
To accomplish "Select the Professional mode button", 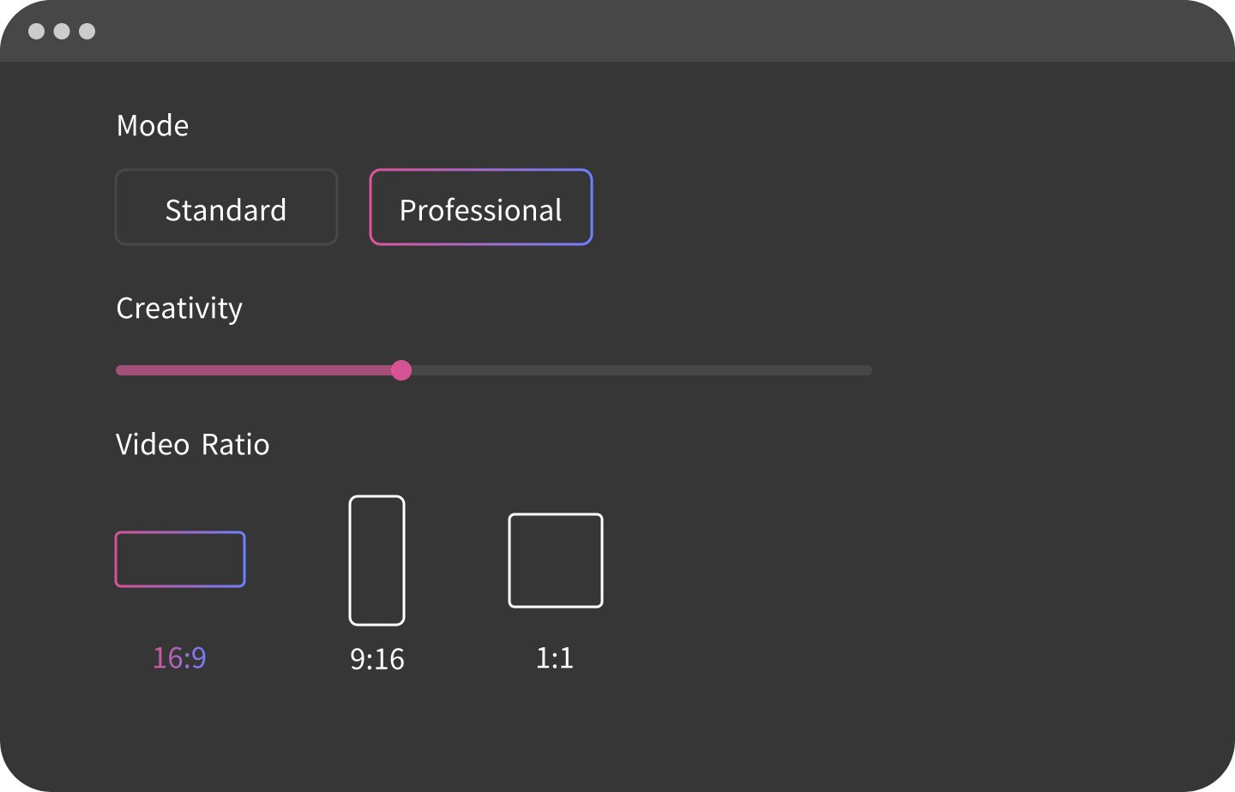I will pyautogui.click(x=481, y=207).
